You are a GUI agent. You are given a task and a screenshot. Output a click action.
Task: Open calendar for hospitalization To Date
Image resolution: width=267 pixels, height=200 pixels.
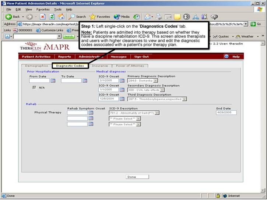pyautogui.click(x=85, y=81)
